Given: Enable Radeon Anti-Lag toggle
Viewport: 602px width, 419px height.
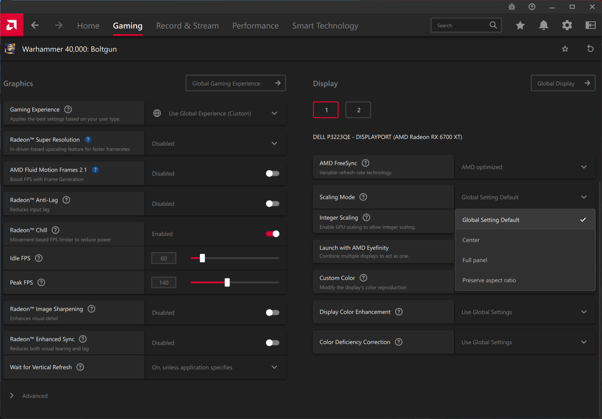Looking at the screenshot, I should pos(272,204).
